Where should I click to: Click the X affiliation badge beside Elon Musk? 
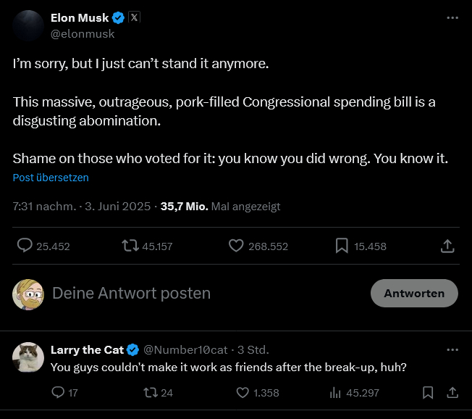(134, 17)
